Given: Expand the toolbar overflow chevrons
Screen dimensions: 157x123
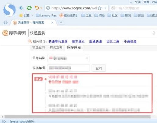Looking at the screenshot, I should [131, 2].
